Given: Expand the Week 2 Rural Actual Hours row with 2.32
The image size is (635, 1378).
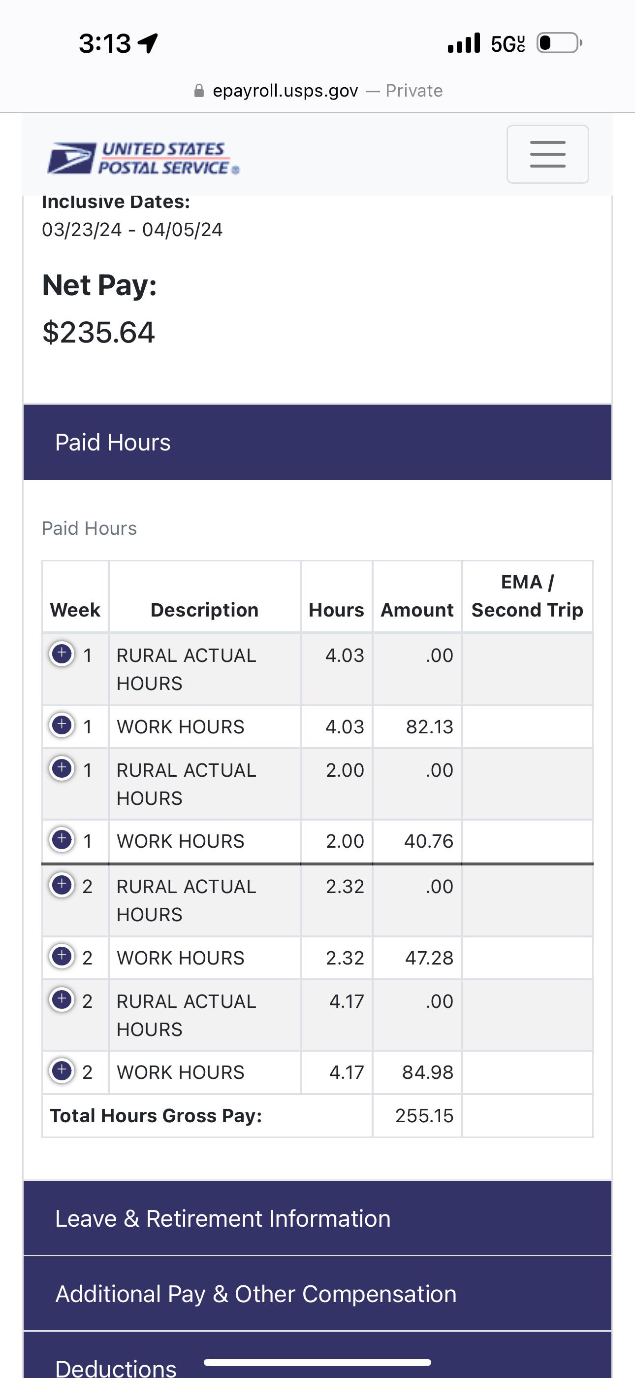Looking at the screenshot, I should 62,884.
